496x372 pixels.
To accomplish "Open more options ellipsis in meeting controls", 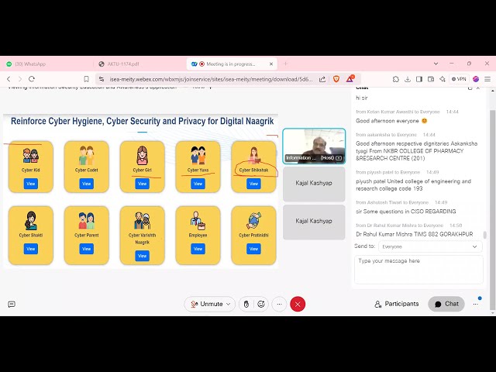I will tap(279, 305).
